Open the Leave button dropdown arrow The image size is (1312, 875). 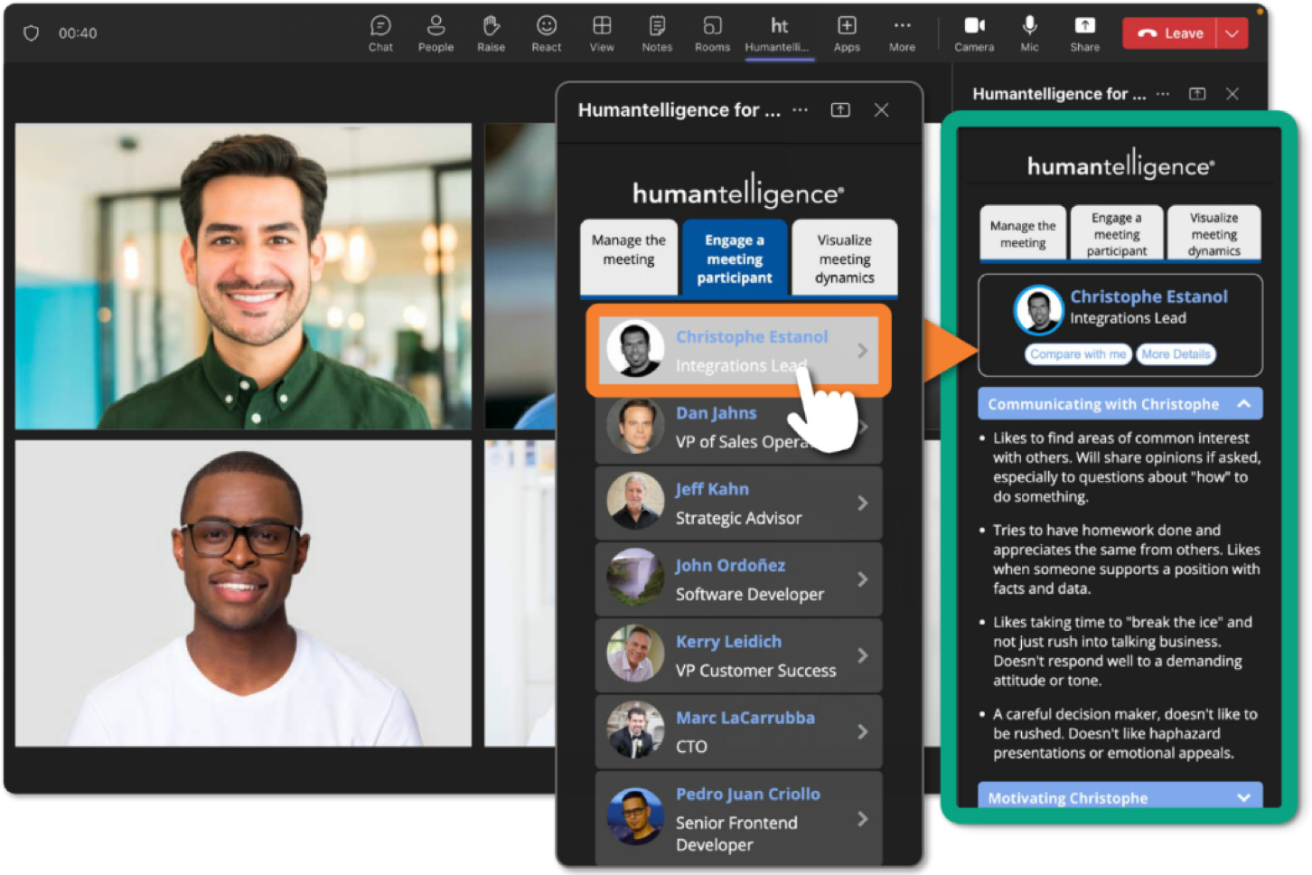[1232, 33]
